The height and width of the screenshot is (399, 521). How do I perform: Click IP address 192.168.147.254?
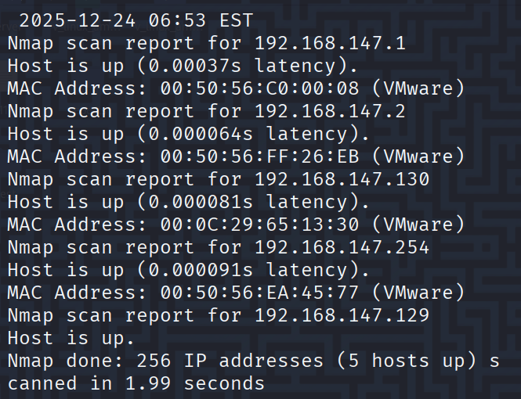[x=342, y=248]
